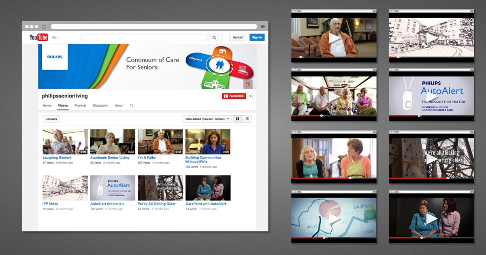Open the About tab

(x=119, y=106)
